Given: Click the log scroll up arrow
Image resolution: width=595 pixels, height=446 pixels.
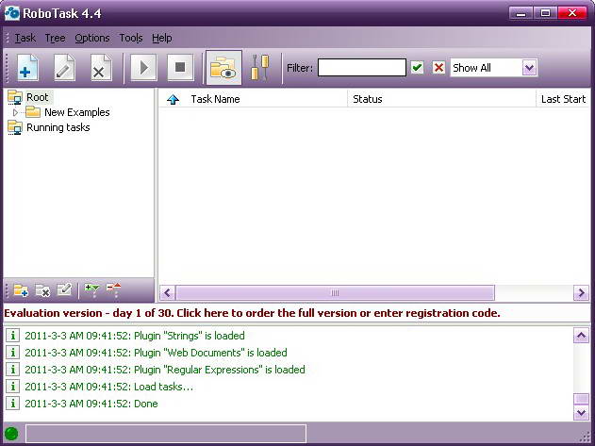Looking at the screenshot, I should click(x=582, y=335).
